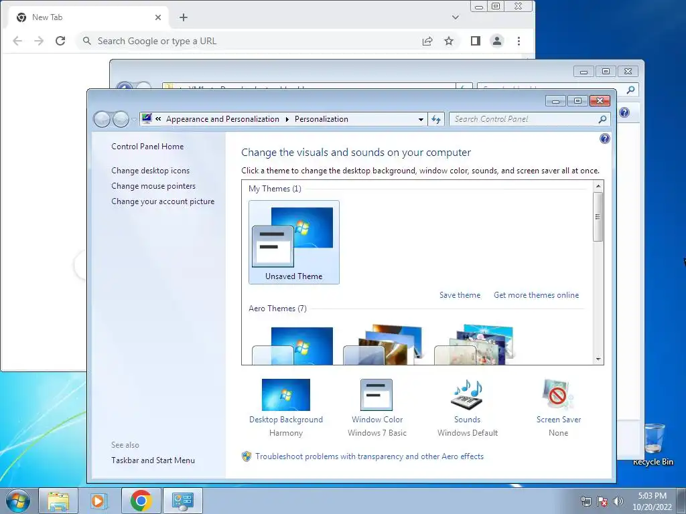Open Chrome tab search chevron

[x=456, y=17]
